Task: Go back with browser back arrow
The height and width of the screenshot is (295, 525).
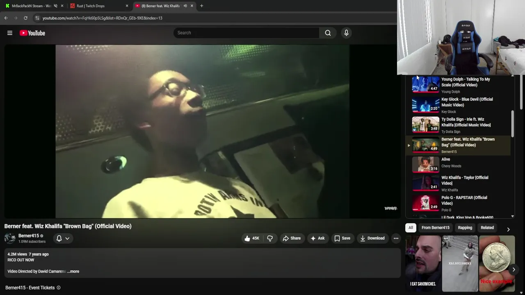Action: tap(6, 18)
